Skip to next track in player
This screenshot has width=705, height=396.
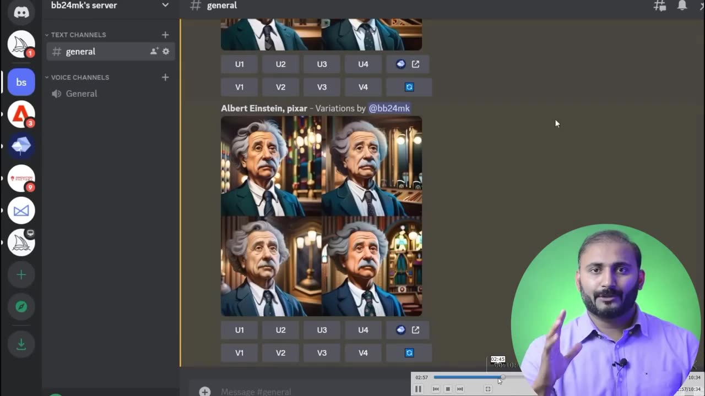point(460,389)
